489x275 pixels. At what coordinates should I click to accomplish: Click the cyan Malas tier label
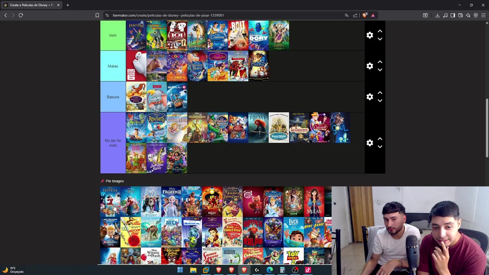click(x=113, y=66)
